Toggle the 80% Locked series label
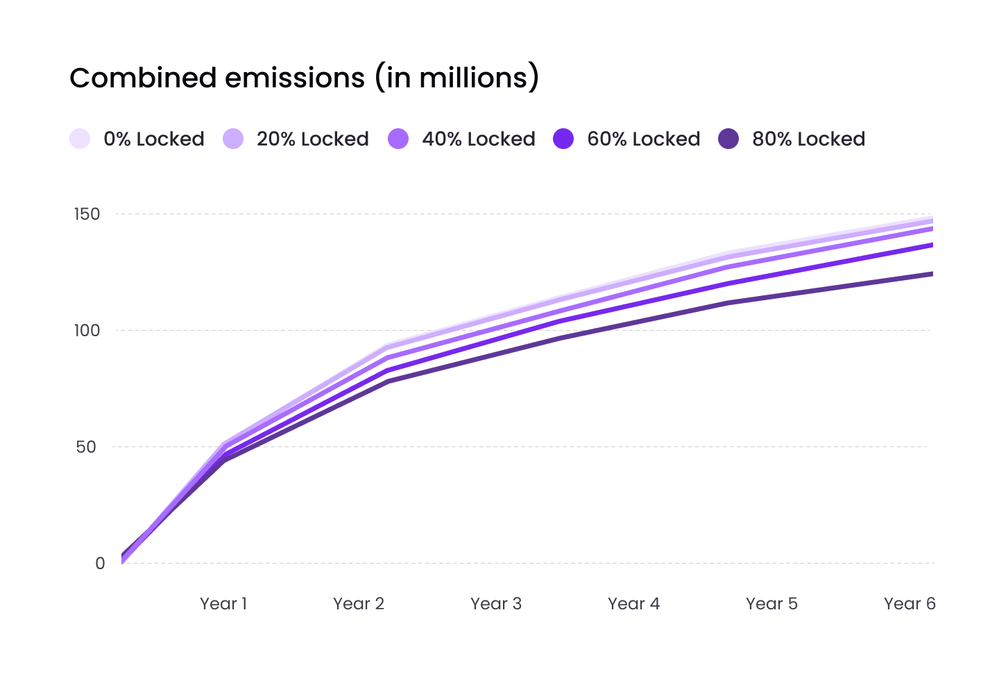This screenshot has width=999, height=687. 809,139
